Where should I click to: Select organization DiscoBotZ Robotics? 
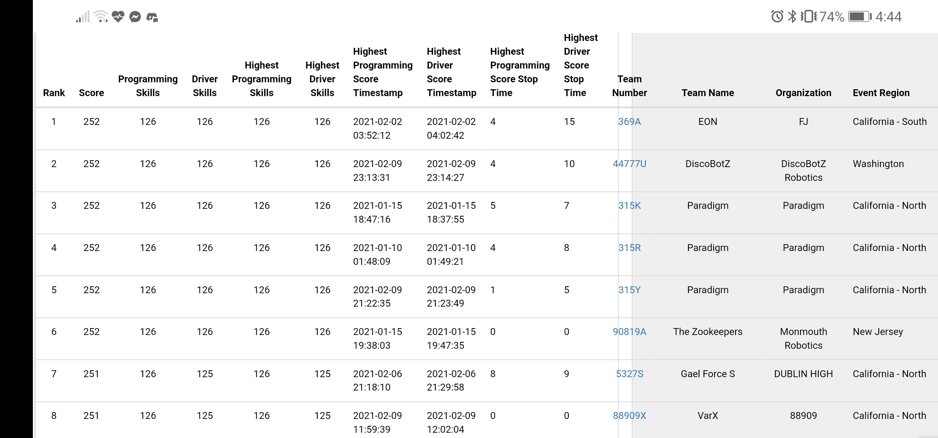803,171
